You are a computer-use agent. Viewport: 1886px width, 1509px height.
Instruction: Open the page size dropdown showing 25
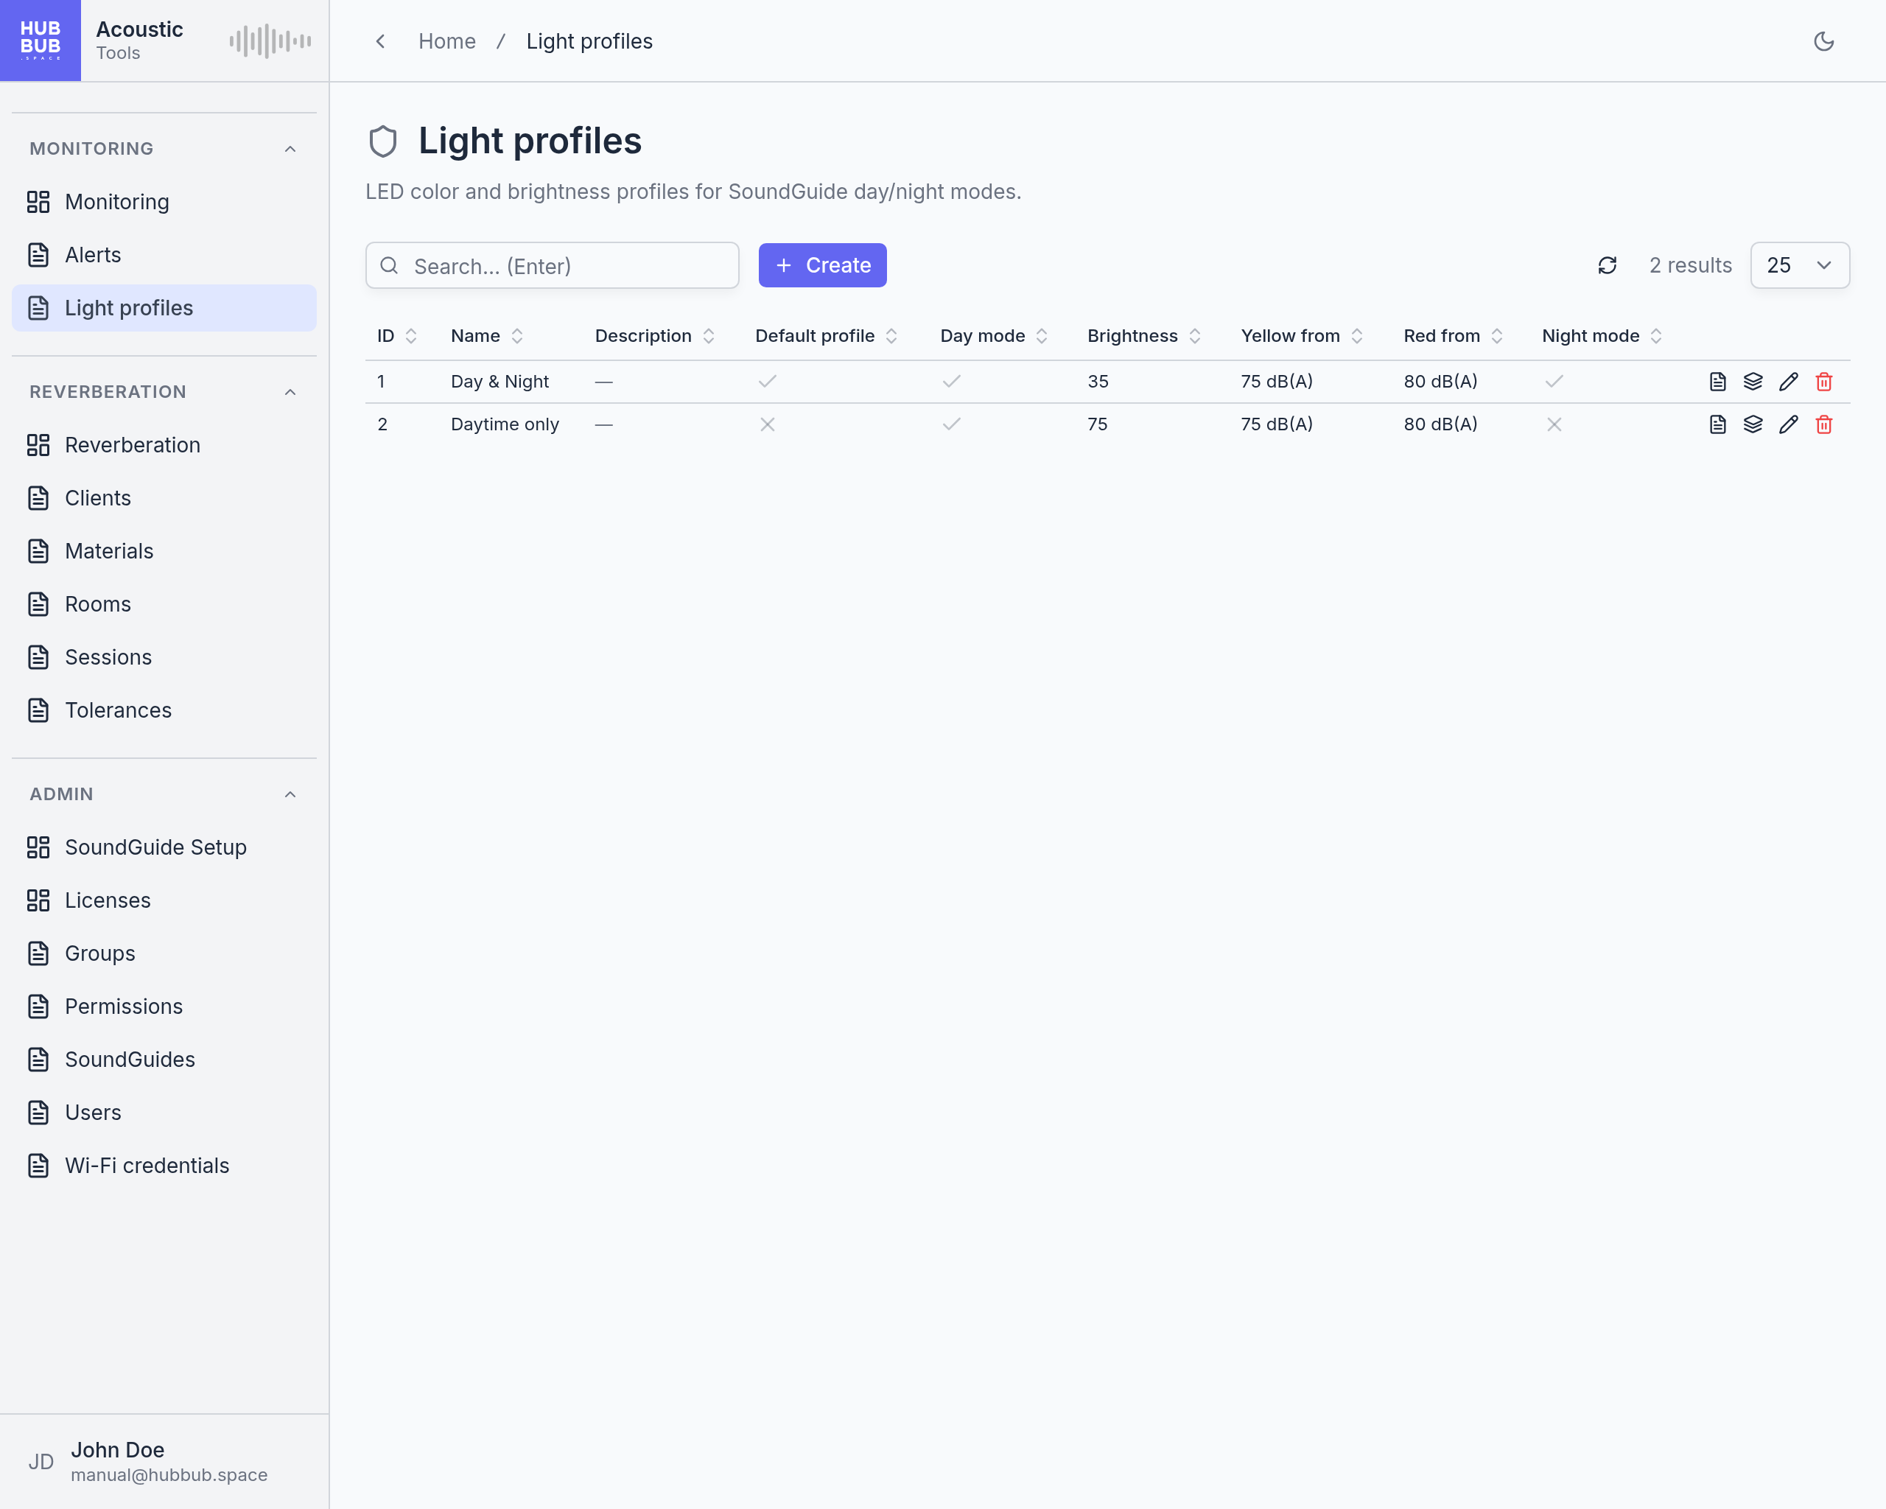click(1799, 265)
